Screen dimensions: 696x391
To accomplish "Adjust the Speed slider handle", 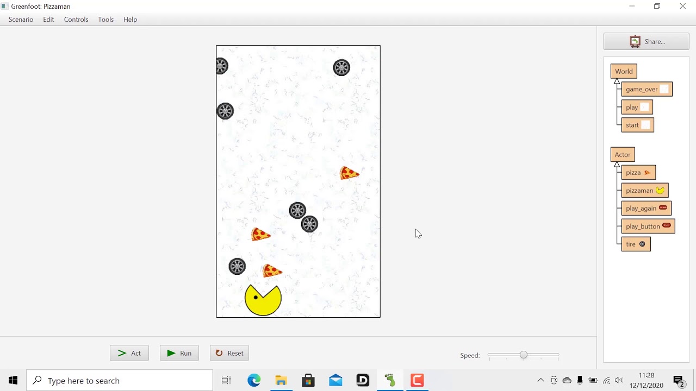I will (523, 355).
